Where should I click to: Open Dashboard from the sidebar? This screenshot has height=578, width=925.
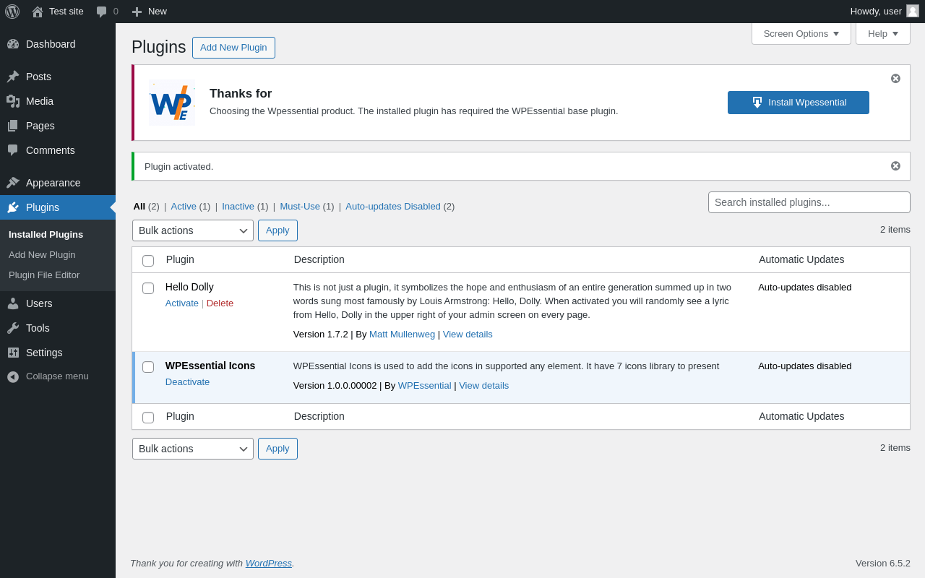[58, 44]
